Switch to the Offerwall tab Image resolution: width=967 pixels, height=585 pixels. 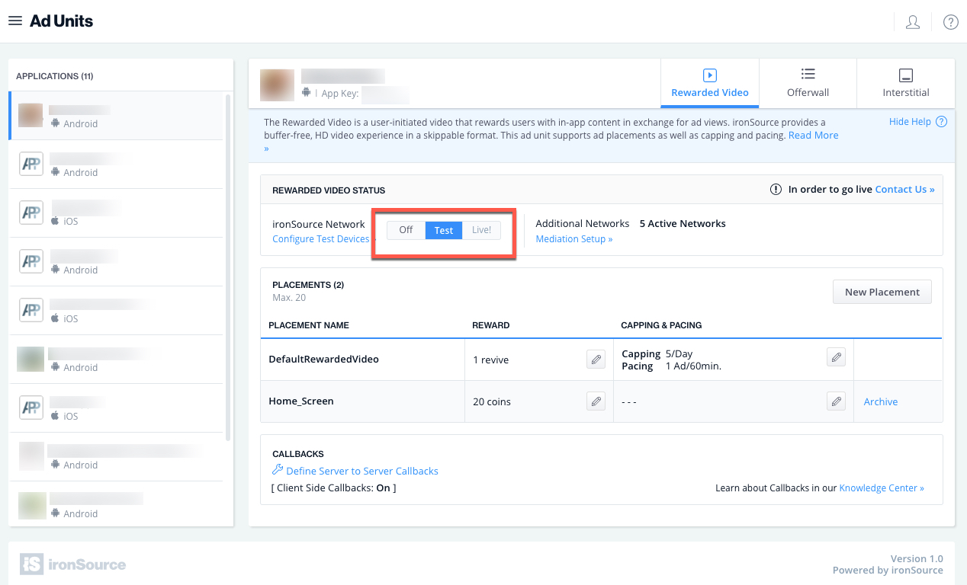click(808, 84)
